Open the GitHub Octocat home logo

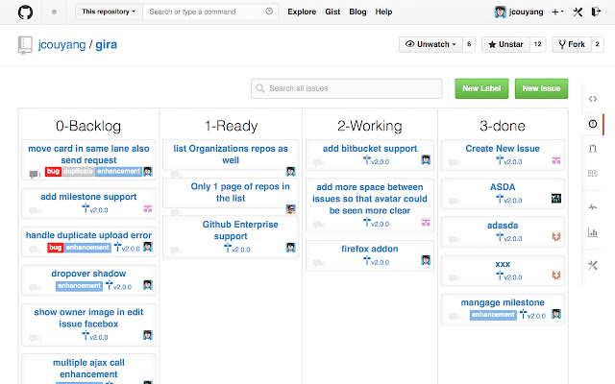click(x=22, y=12)
